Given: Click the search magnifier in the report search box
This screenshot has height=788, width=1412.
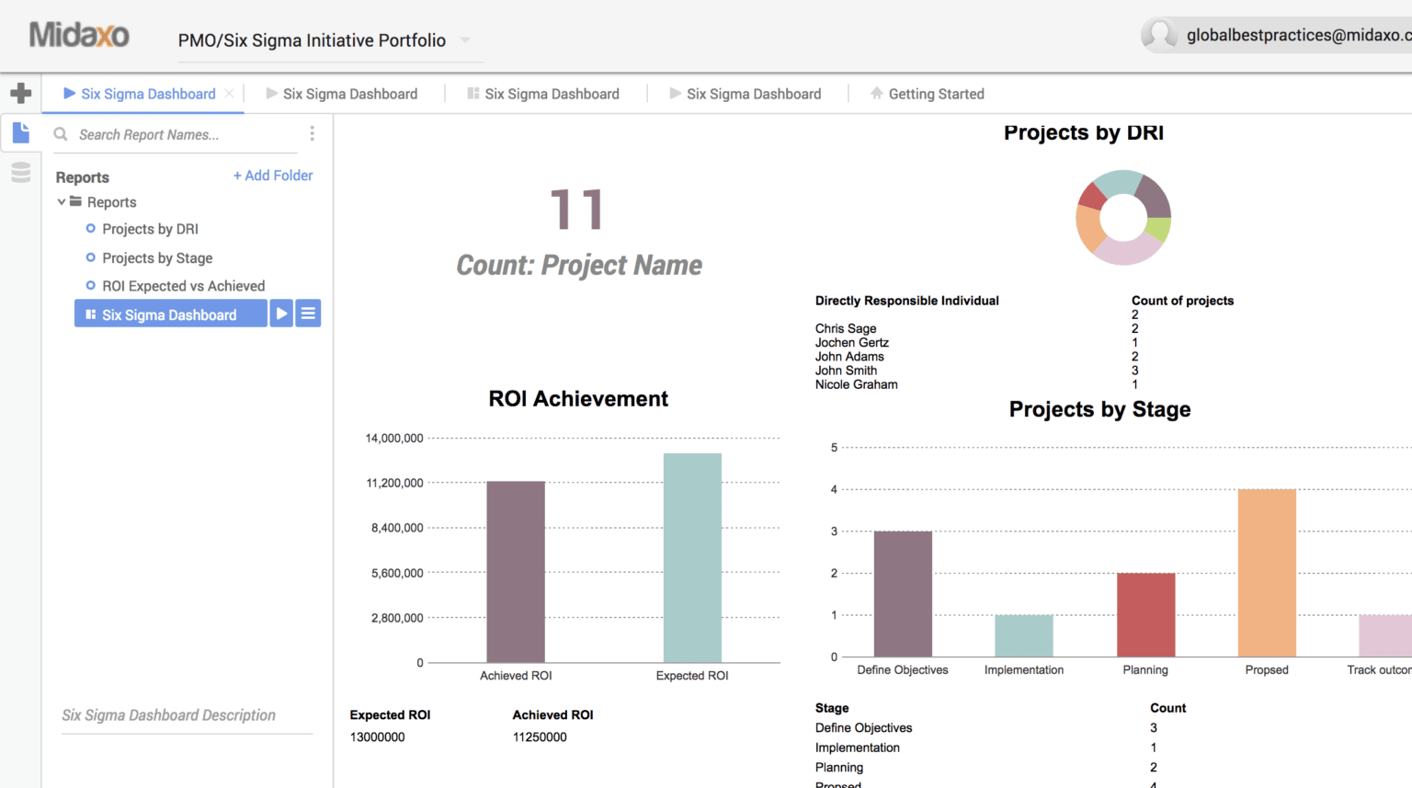Looking at the screenshot, I should coord(60,134).
